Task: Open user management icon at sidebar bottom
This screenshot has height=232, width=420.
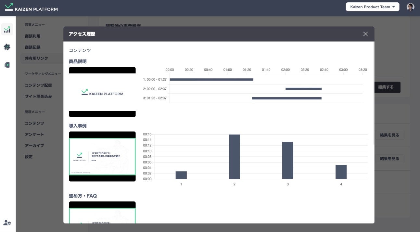Action: pos(7,223)
